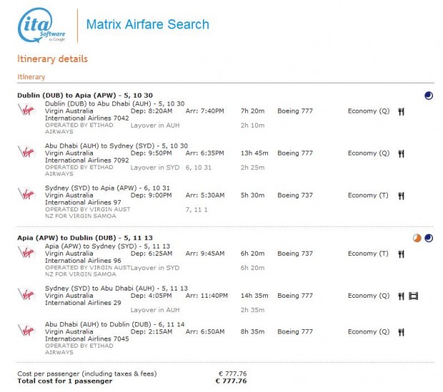The width and height of the screenshot is (443, 392).
Task: Click the film entertainment icon on Sydney–Abu Dhabi flight
Action: [x=413, y=295]
